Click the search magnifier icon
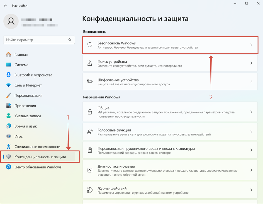Image resolution: width=263 pixels, height=204 pixels. (x=70, y=40)
